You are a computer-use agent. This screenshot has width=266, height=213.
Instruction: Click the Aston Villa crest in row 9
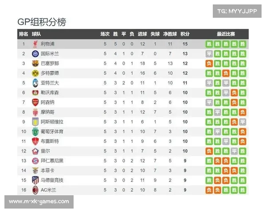coord(35,122)
